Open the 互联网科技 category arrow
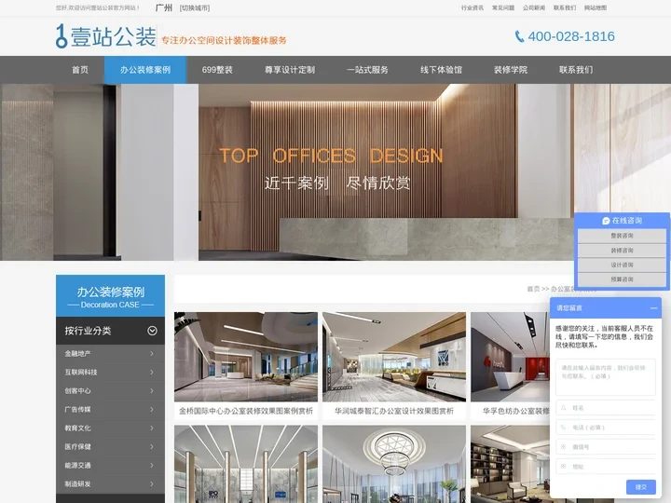671x503 pixels. (152, 372)
